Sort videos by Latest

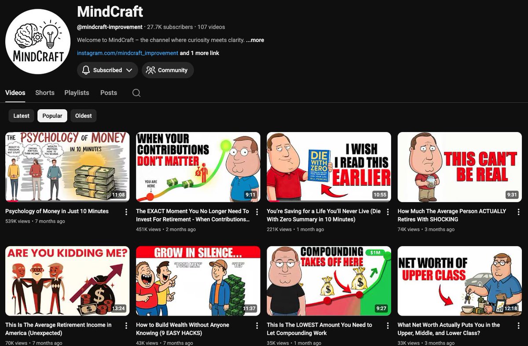[21, 116]
